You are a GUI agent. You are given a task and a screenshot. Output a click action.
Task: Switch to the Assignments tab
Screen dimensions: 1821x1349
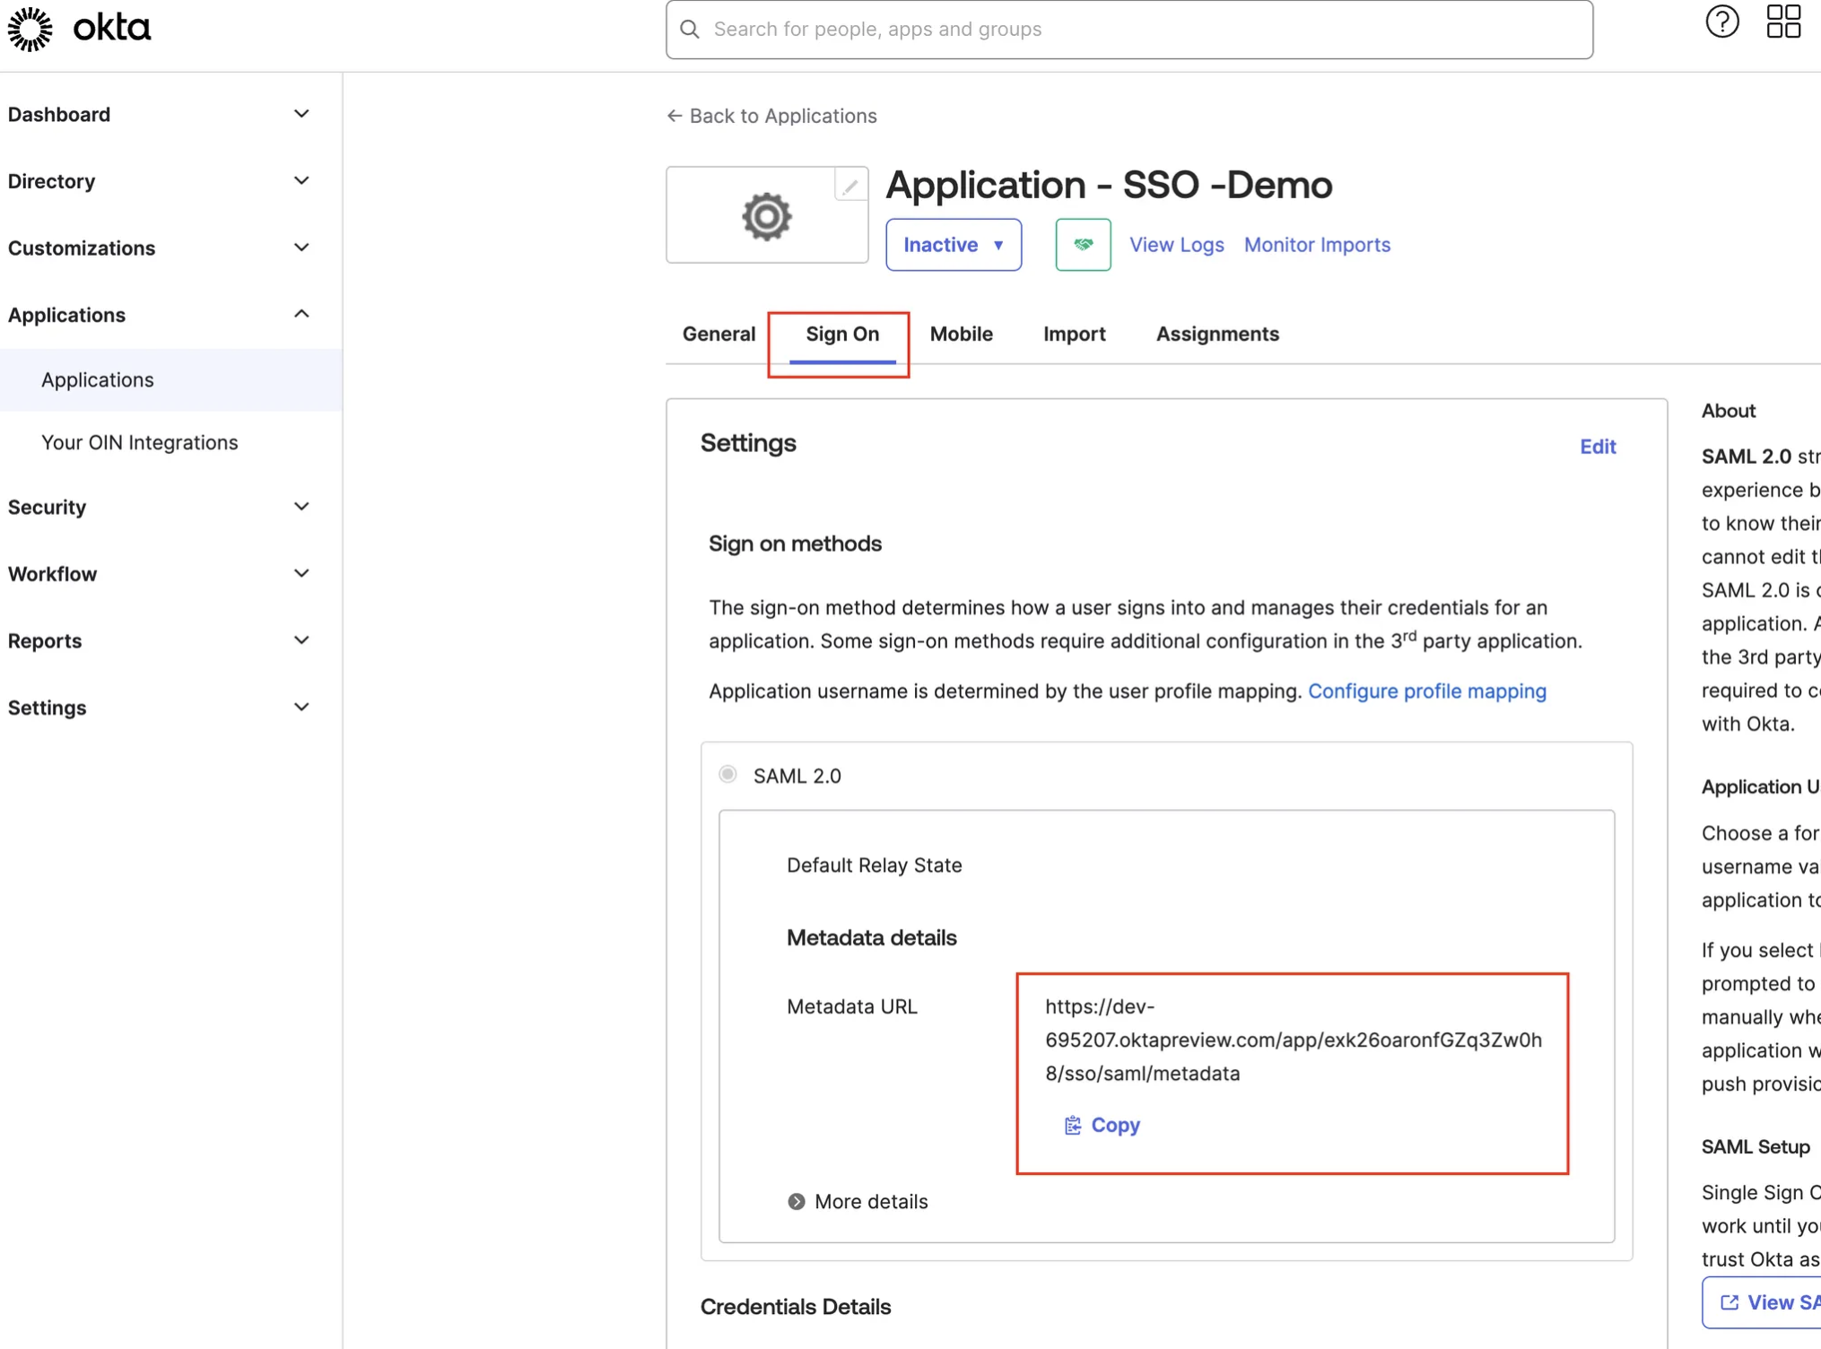pyautogui.click(x=1216, y=334)
